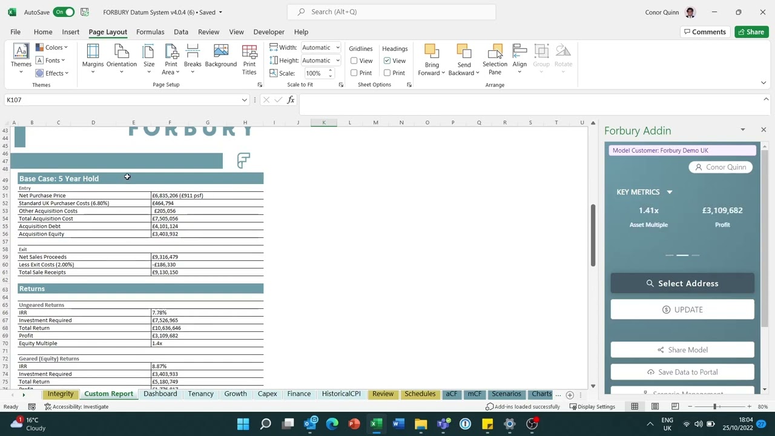Image resolution: width=775 pixels, height=436 pixels.
Task: Open taskbar search
Action: [x=265, y=424]
